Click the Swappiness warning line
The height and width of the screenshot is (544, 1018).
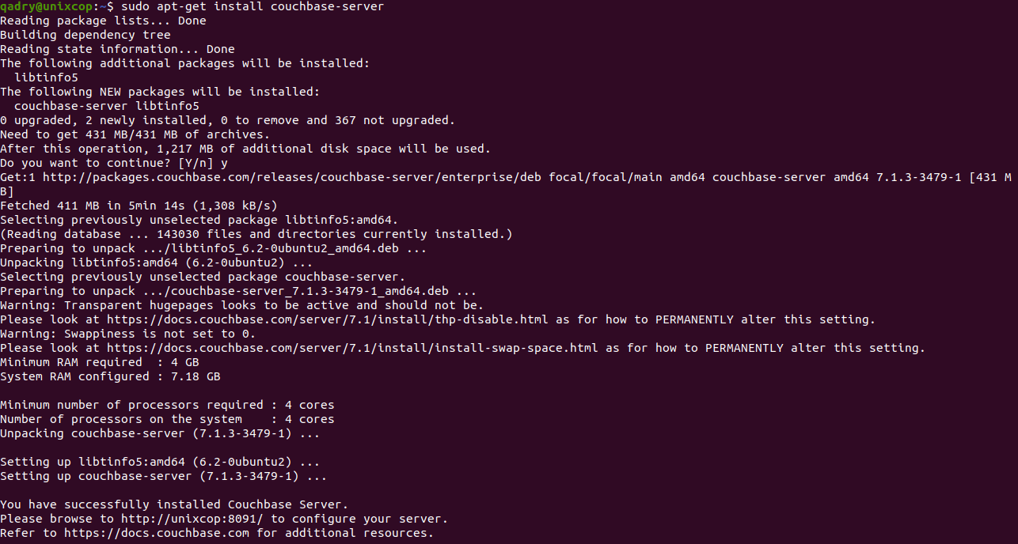point(127,334)
